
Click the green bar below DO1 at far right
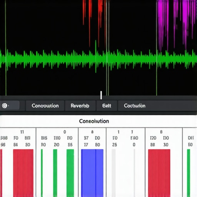189,173
